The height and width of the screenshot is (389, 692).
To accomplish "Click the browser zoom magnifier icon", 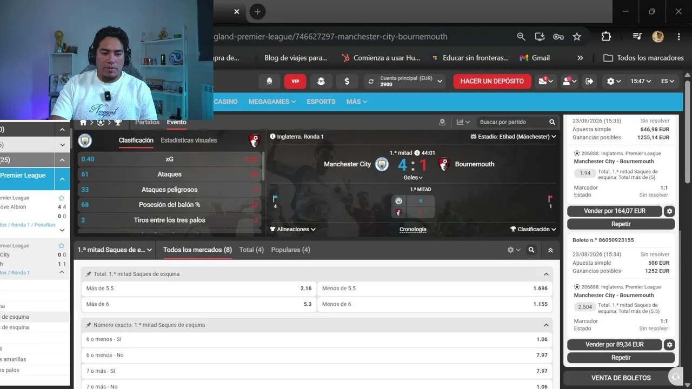I will point(521,37).
